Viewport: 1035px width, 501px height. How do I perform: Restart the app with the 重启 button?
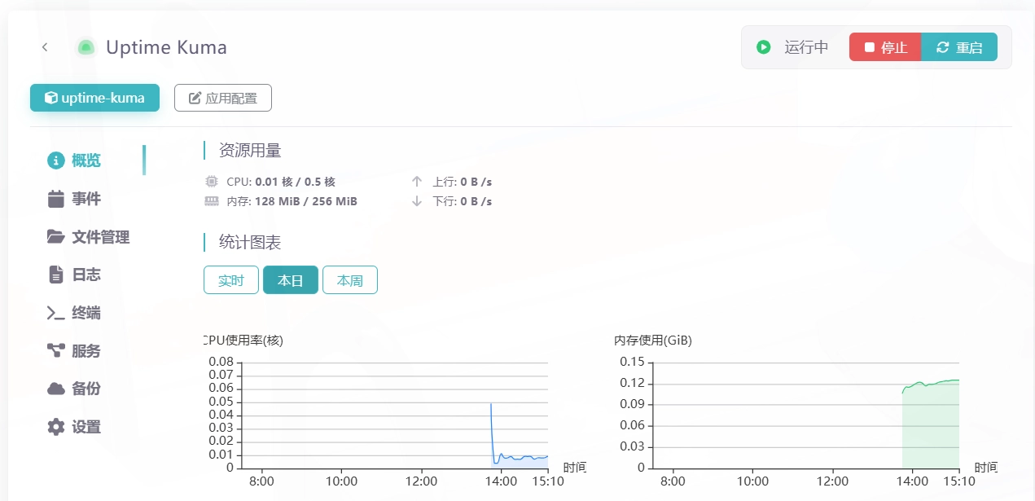point(959,47)
